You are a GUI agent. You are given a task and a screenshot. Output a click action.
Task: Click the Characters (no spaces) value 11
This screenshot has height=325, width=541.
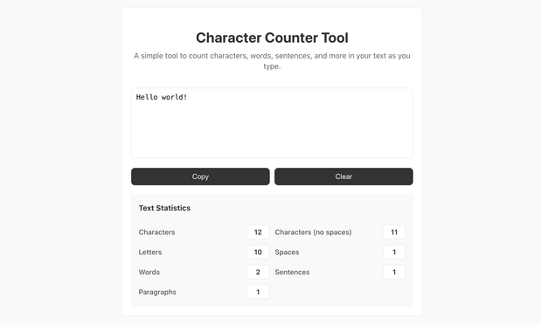tap(394, 232)
